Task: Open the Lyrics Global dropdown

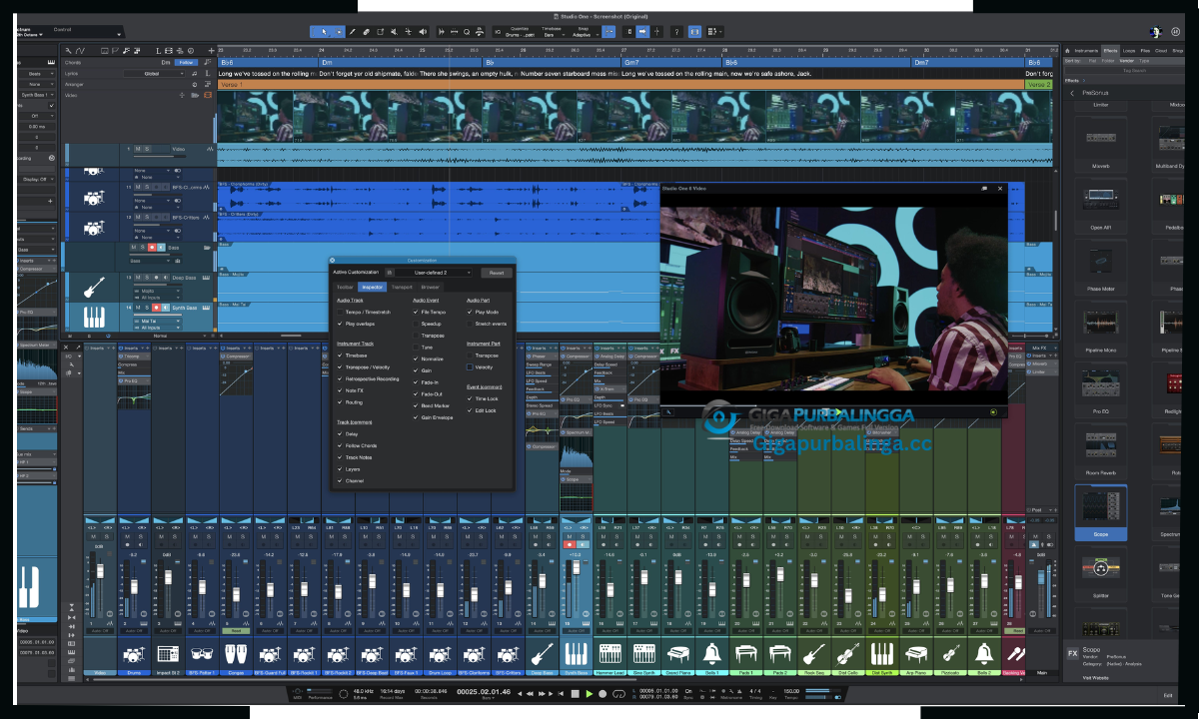Action: pyautogui.click(x=154, y=73)
